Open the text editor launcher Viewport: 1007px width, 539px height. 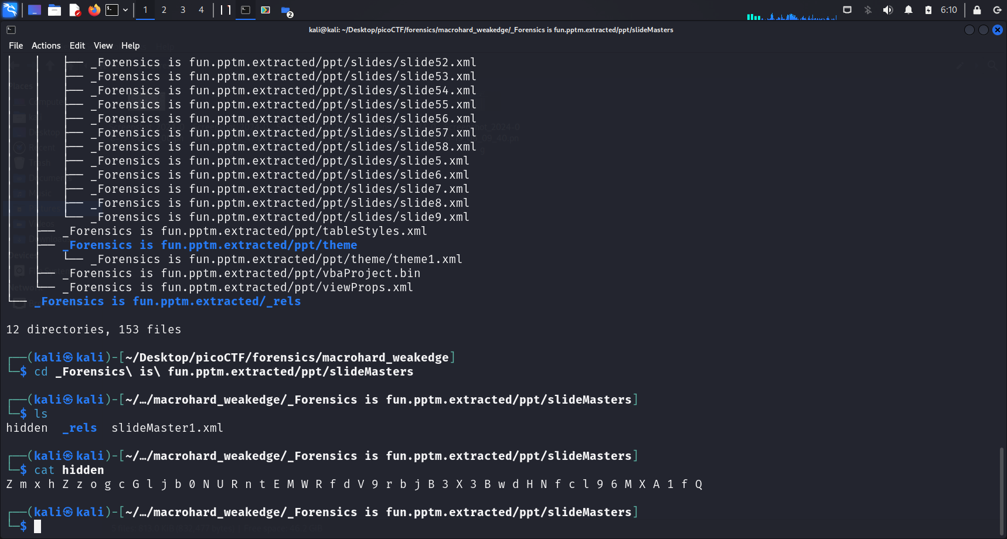(x=74, y=10)
